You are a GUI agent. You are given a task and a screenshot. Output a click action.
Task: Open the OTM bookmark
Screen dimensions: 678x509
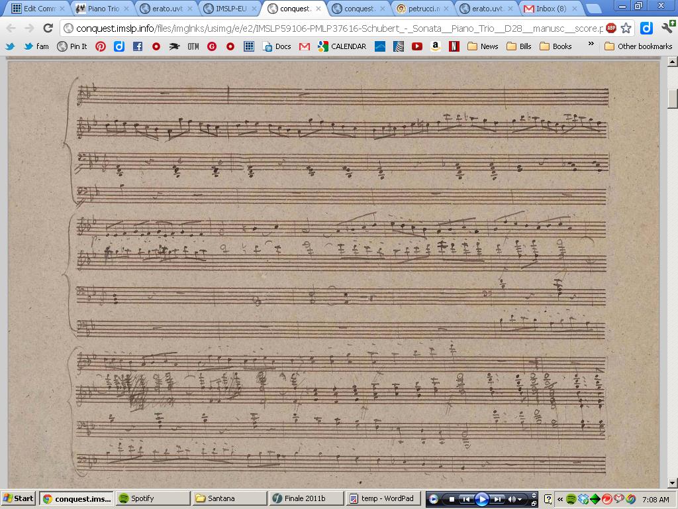(x=193, y=46)
